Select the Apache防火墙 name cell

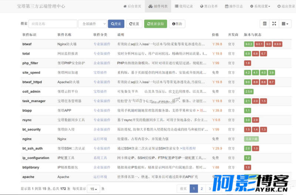[x=68, y=82]
